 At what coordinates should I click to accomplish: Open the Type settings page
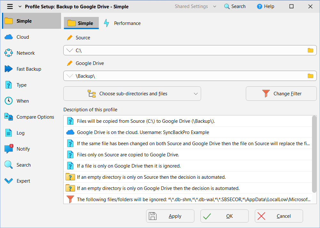point(32,85)
